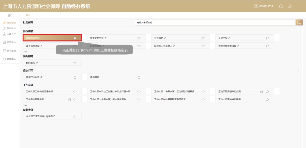
Task: Open the notification bell
Action: pos(281,6)
